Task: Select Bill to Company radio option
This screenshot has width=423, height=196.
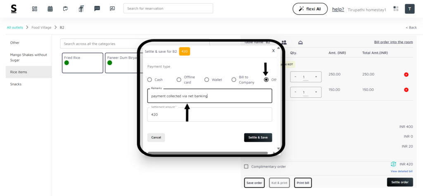Action: pos(234,80)
